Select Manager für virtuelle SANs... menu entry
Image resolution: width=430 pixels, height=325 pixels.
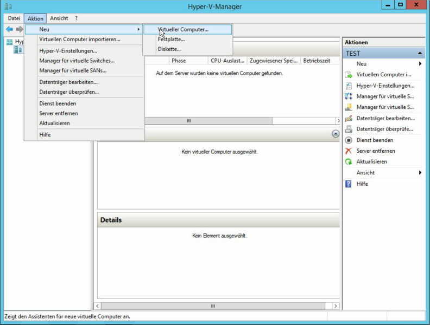click(85, 70)
